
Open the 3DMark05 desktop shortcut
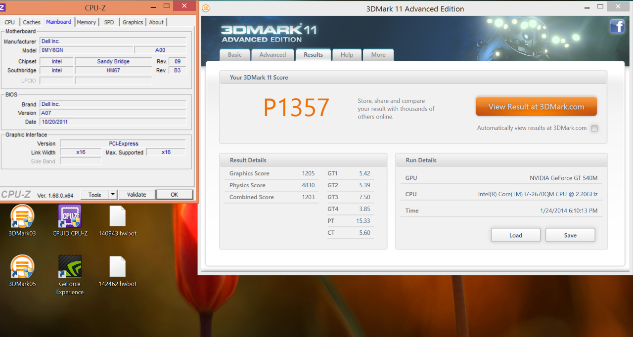pyautogui.click(x=22, y=271)
